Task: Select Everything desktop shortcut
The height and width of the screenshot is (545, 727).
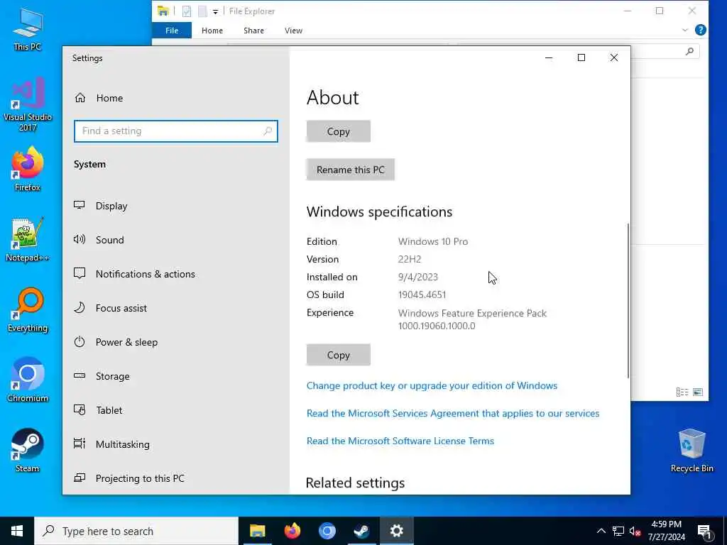Action: 28,309
